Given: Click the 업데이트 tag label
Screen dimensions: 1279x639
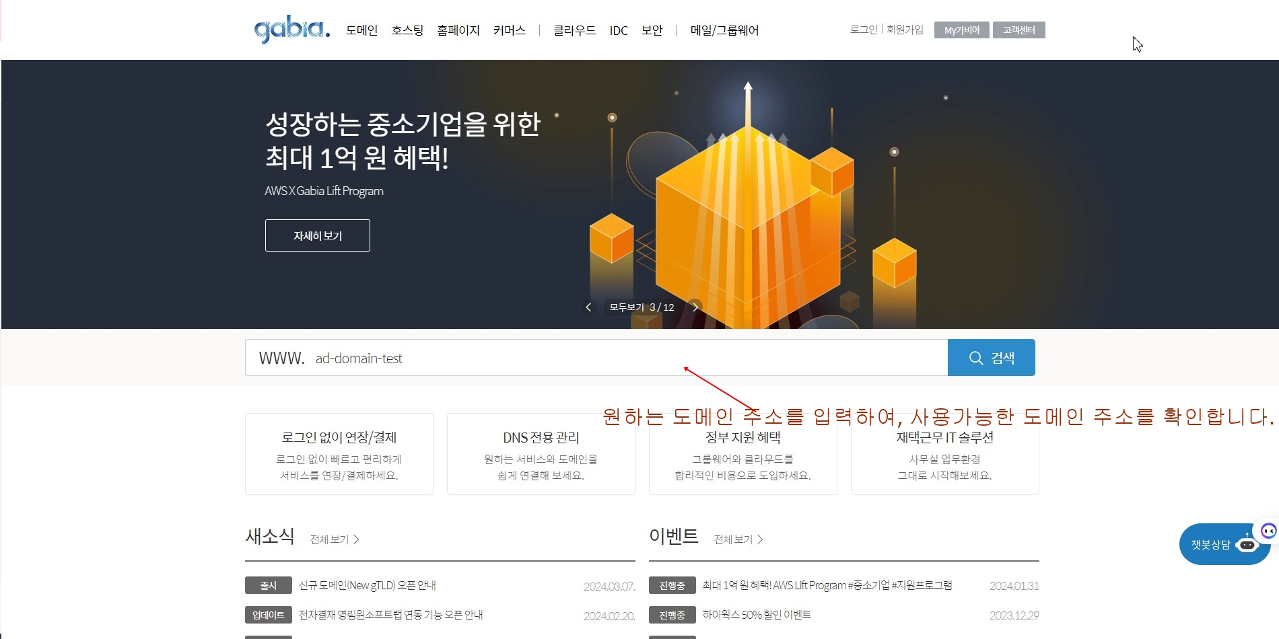Looking at the screenshot, I should [269, 615].
